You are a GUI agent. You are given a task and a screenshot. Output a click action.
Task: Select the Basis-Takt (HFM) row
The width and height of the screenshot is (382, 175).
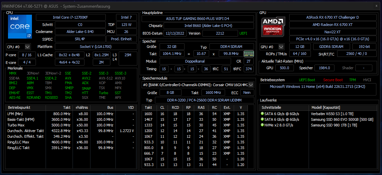[70, 119]
